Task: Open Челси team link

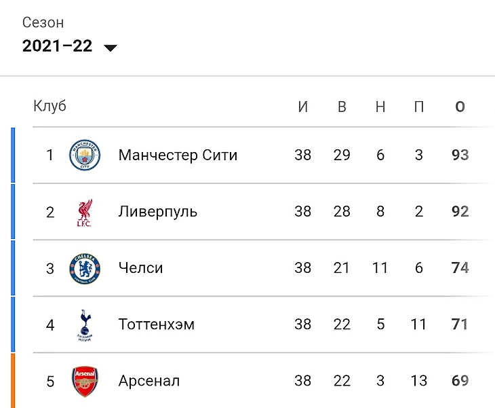Action: click(141, 268)
